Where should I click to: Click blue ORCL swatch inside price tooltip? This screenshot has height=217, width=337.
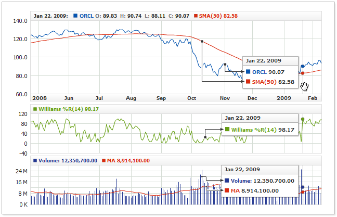pyautogui.click(x=249, y=72)
